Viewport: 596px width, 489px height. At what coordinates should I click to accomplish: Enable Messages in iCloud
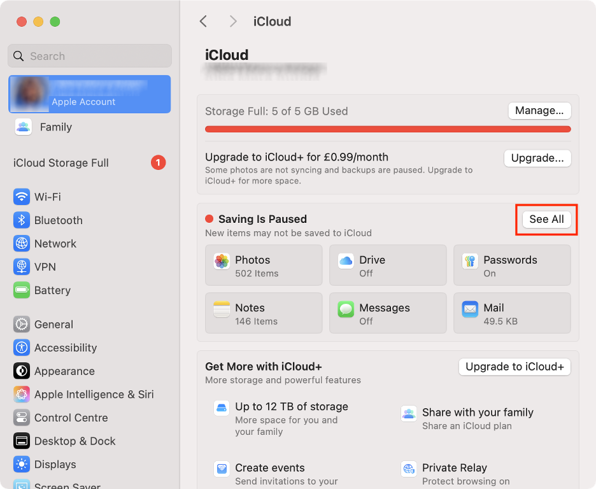click(387, 313)
